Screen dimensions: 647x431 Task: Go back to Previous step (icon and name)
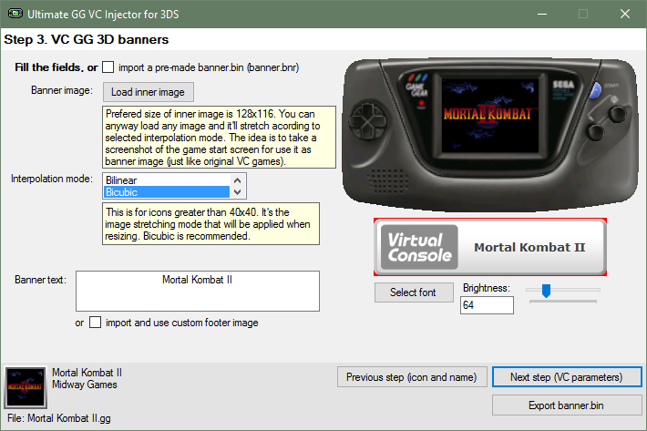click(411, 377)
